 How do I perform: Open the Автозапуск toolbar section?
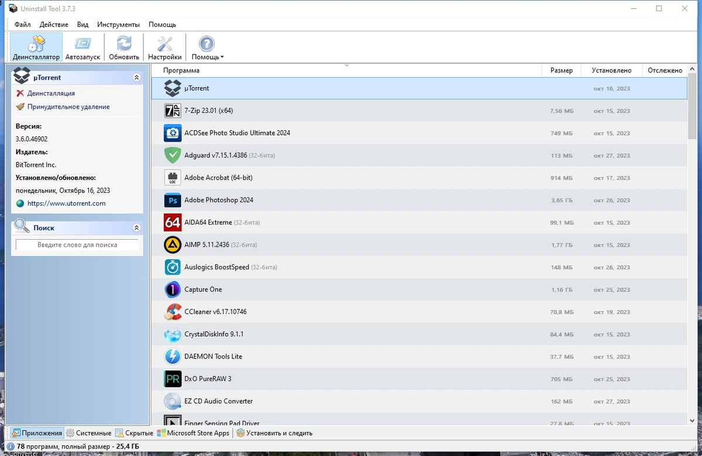coord(82,47)
